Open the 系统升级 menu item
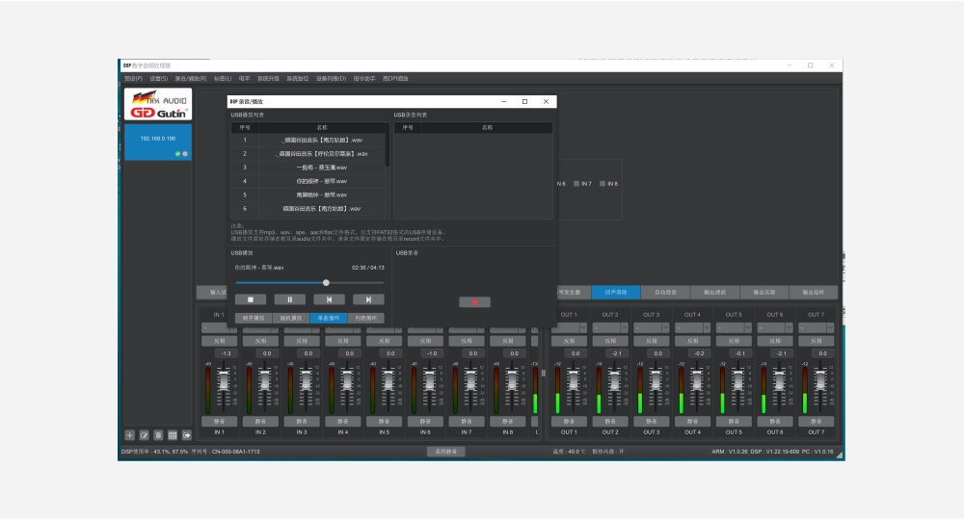Viewport: 964px width, 519px height. [x=268, y=79]
